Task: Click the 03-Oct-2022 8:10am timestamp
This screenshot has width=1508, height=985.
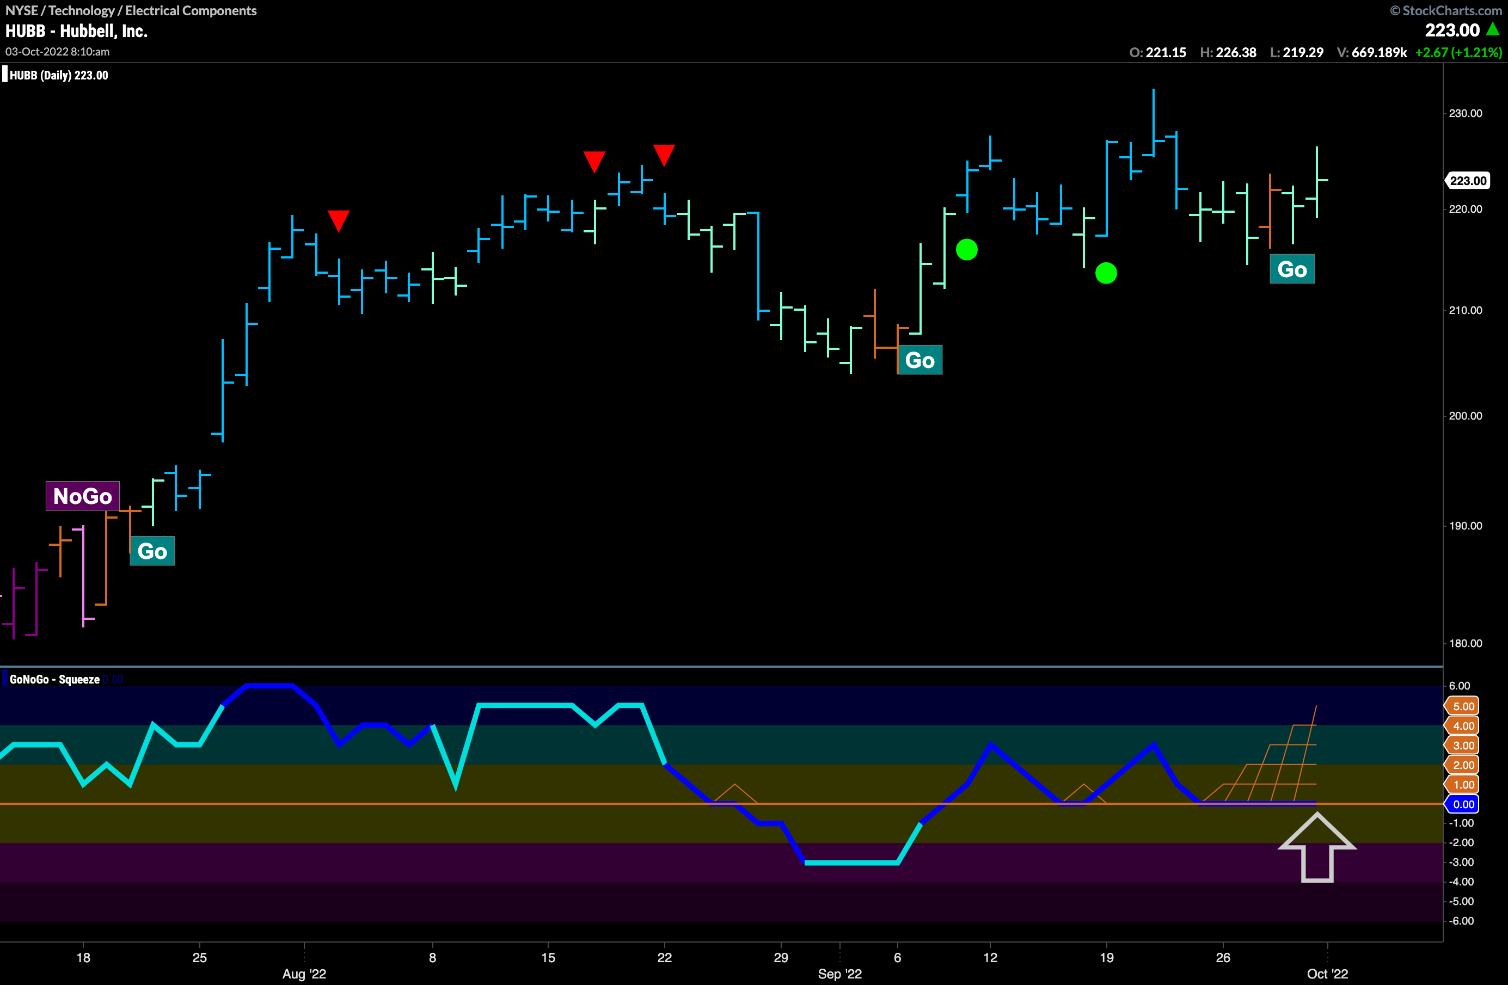Action: click(x=57, y=52)
